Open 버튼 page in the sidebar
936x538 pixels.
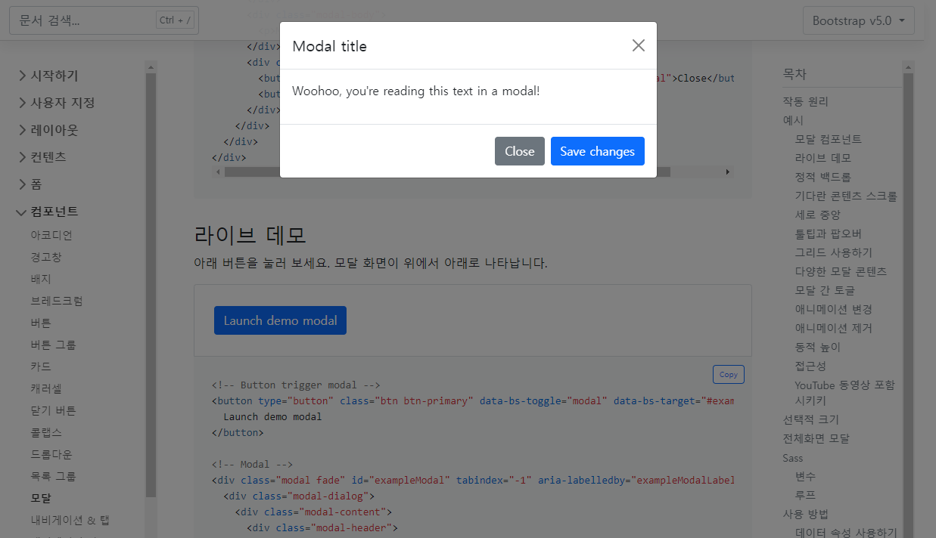click(41, 323)
